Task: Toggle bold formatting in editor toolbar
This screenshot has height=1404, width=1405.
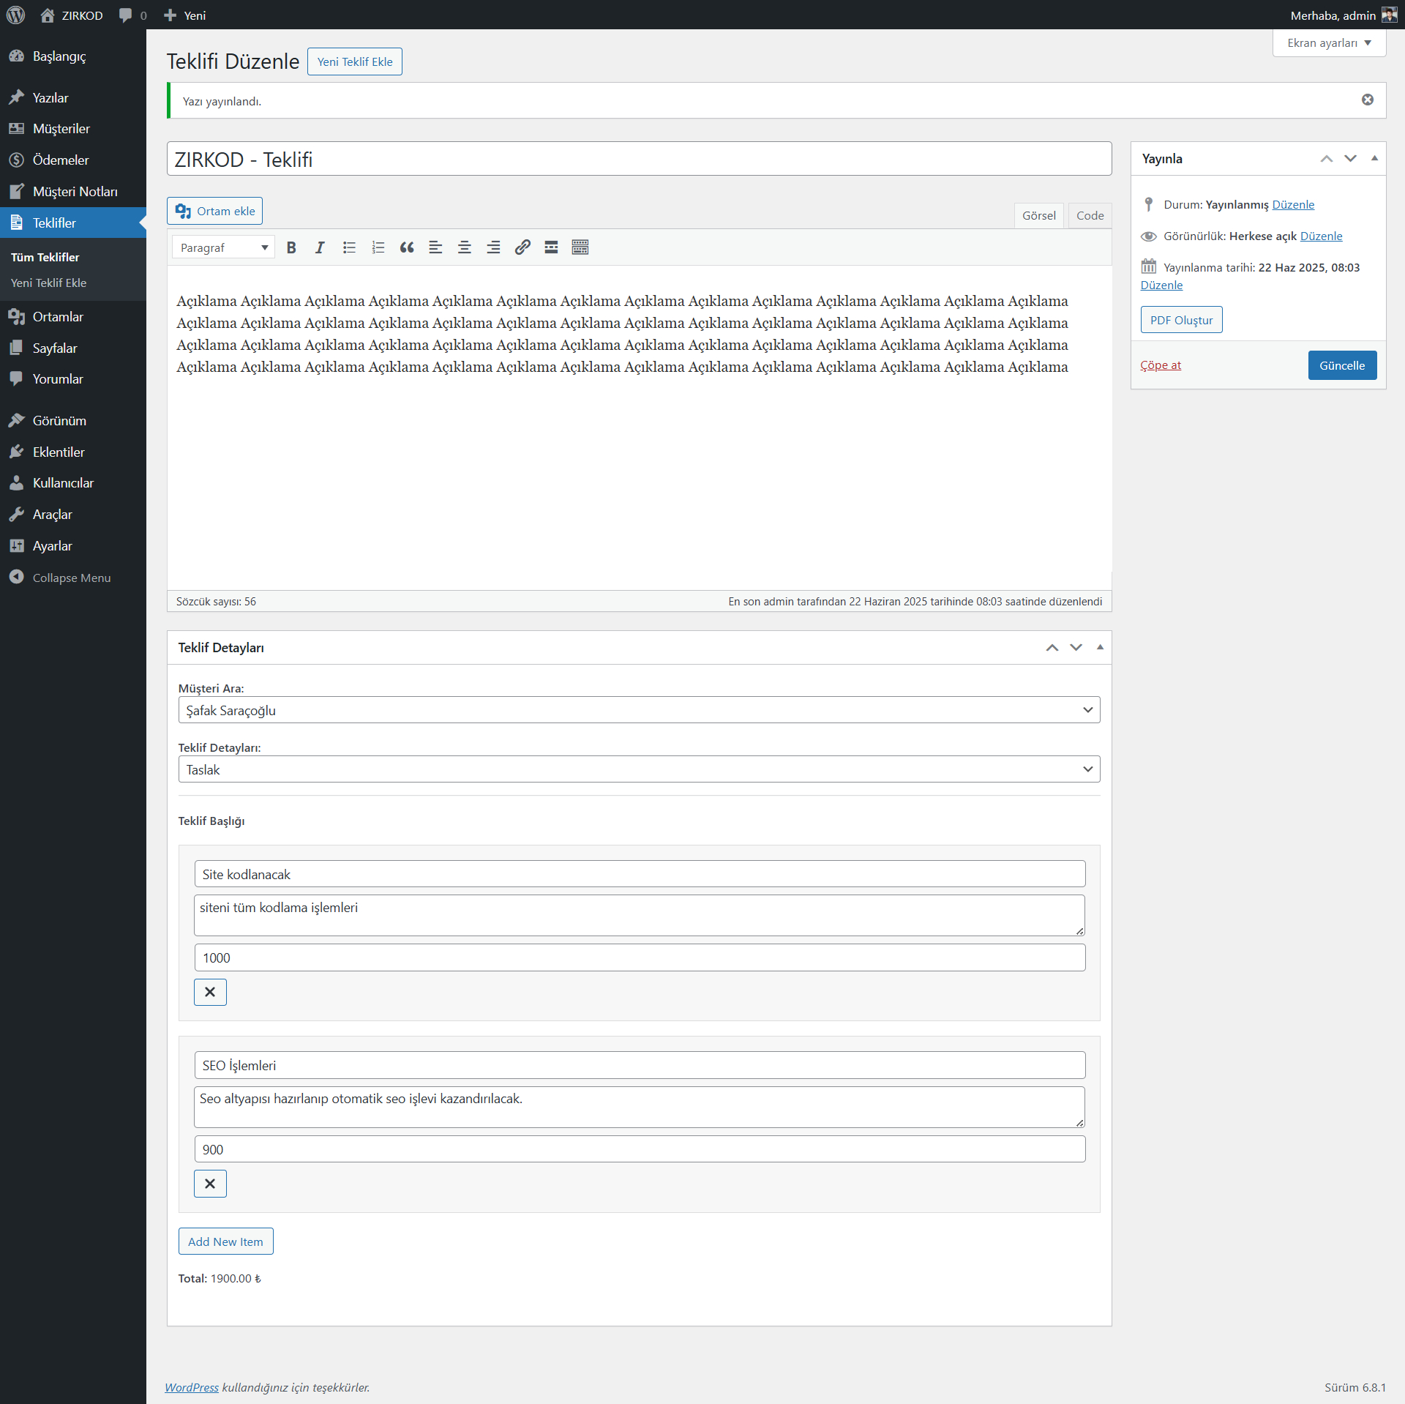Action: click(291, 247)
